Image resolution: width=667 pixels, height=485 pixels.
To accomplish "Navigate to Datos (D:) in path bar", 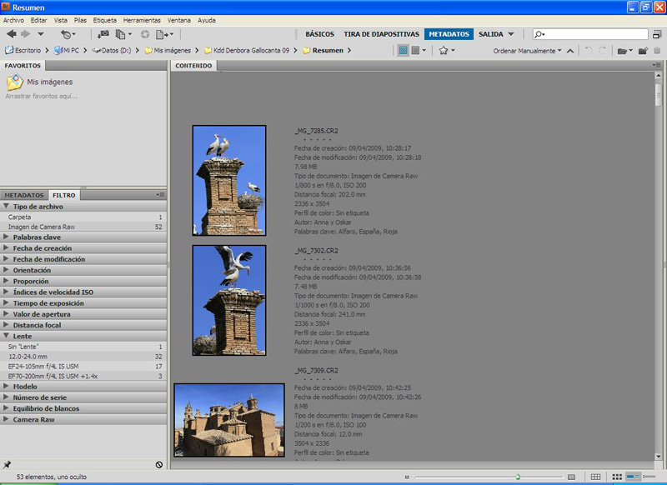I will [112, 50].
